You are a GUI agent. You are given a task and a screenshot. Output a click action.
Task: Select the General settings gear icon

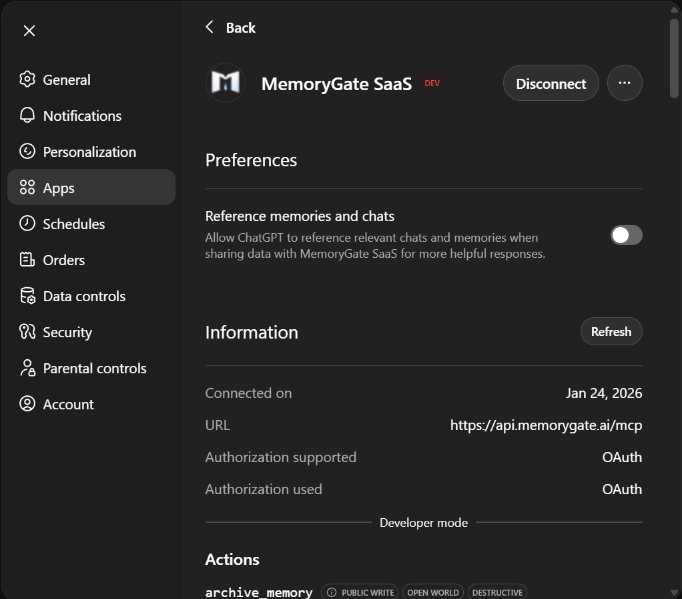click(x=27, y=79)
